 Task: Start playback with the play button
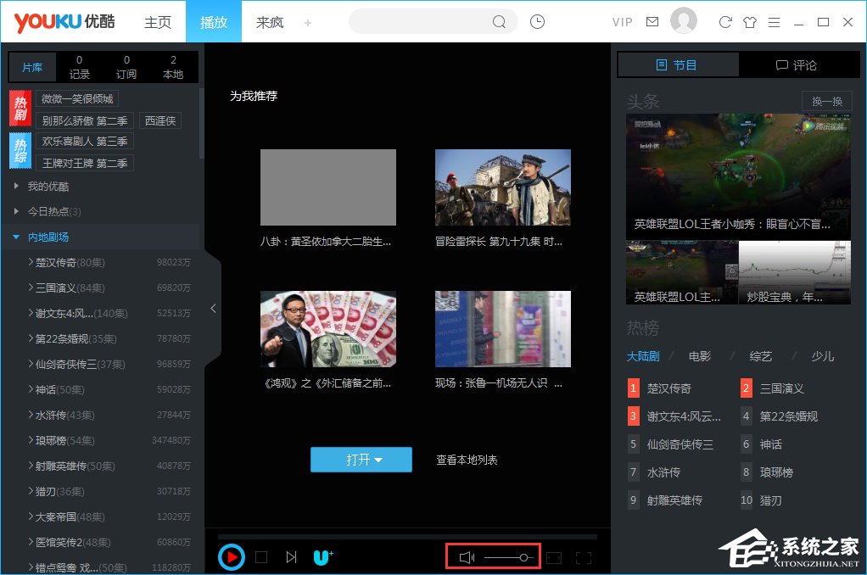[x=232, y=557]
